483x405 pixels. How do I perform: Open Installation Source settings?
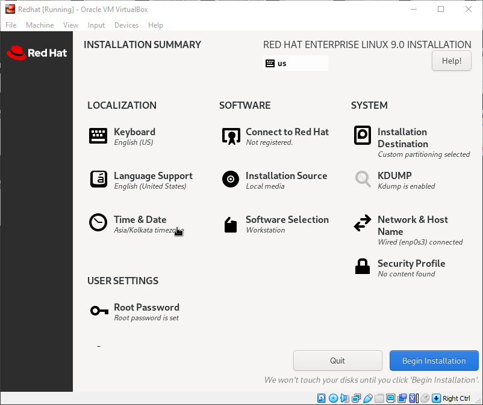274,180
